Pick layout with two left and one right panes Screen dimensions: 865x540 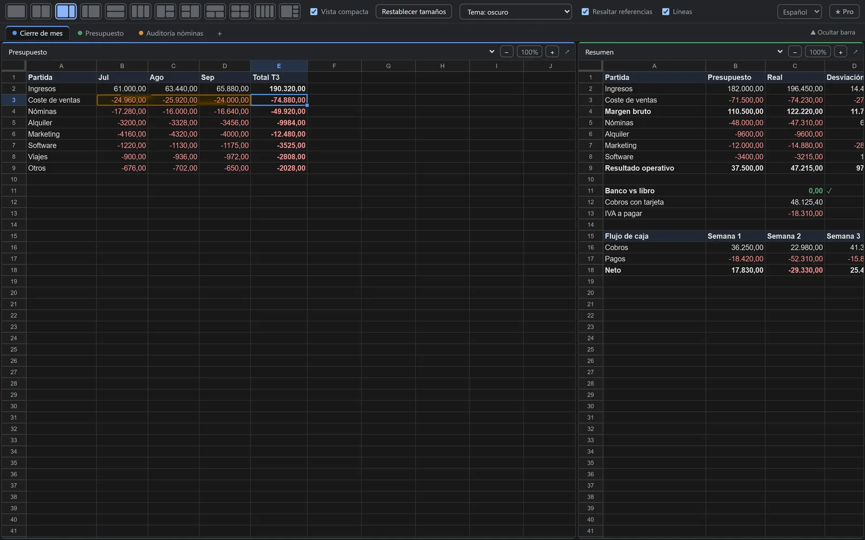(x=190, y=11)
